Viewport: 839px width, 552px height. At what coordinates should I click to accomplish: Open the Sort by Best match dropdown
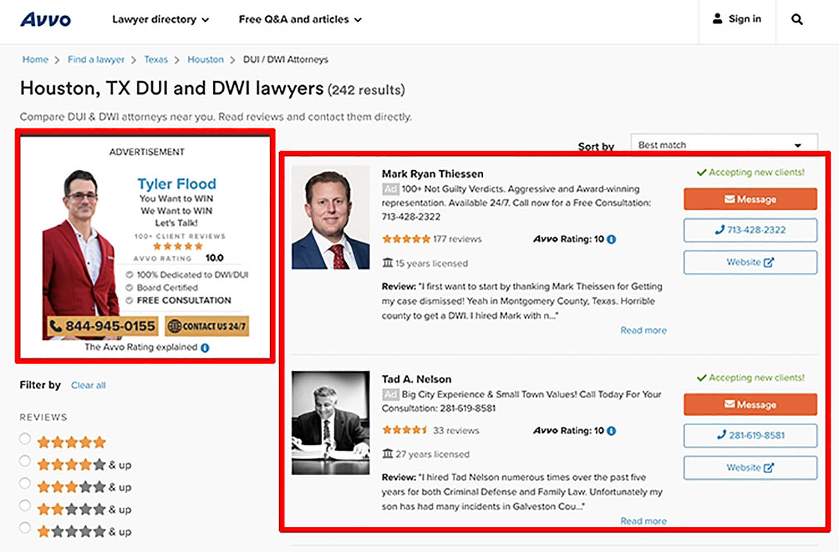pyautogui.click(x=724, y=145)
